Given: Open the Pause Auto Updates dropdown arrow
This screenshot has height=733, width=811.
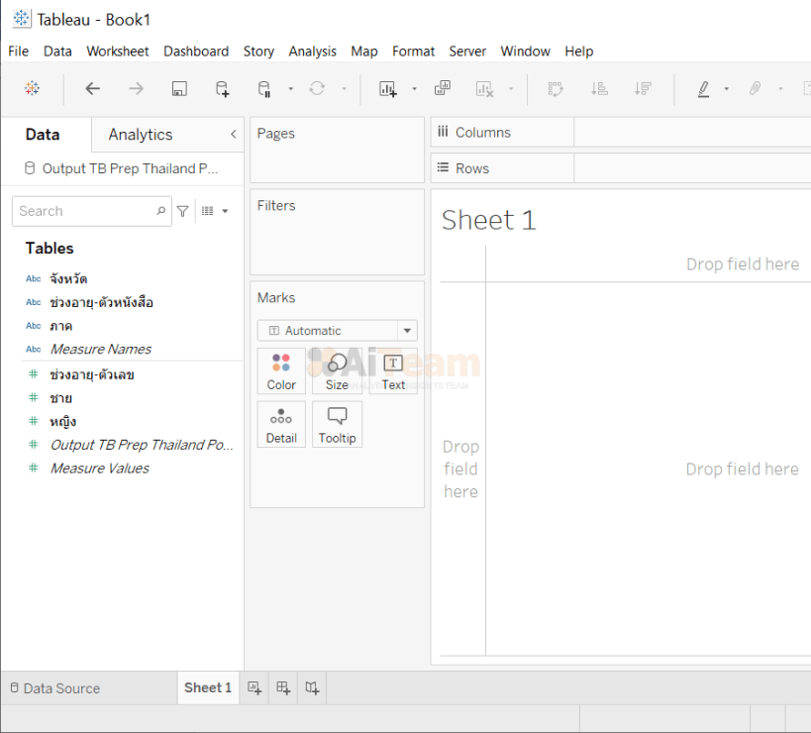Looking at the screenshot, I should click(x=291, y=89).
